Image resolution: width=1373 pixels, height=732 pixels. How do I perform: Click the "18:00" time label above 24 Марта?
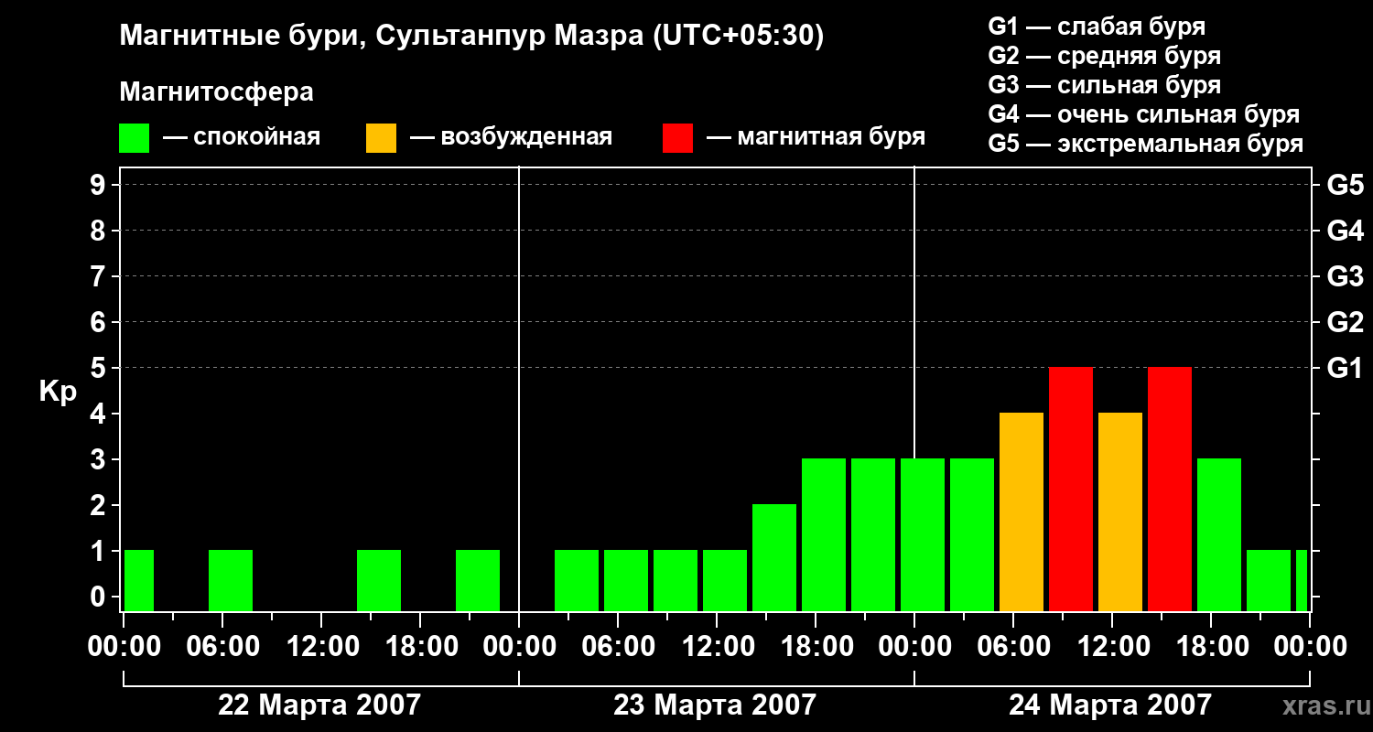click(x=1211, y=647)
